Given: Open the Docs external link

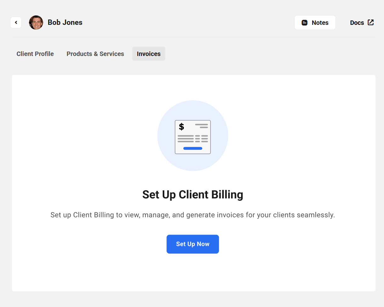Looking at the screenshot, I should tap(362, 23).
